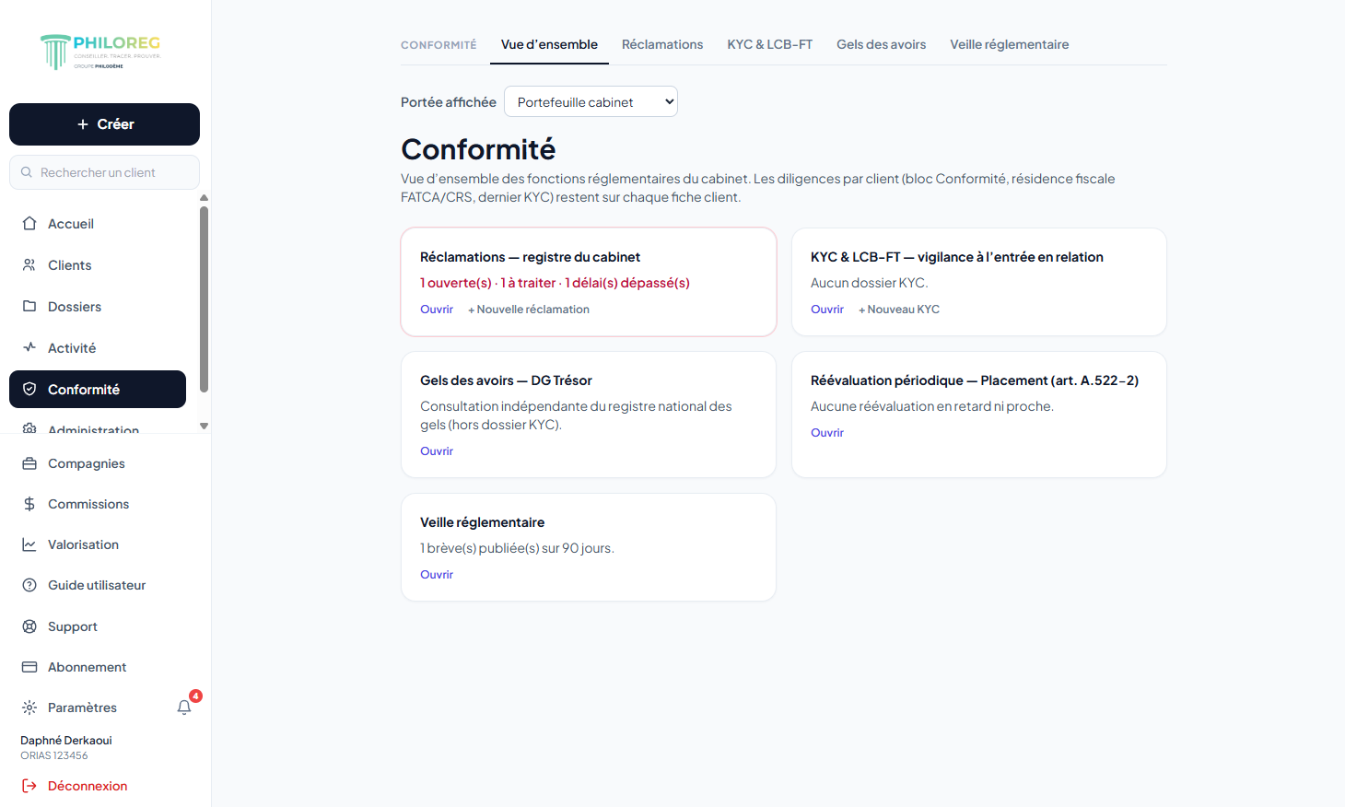Switch to the Réclamations tab
This screenshot has height=807, width=1345.
(x=662, y=44)
